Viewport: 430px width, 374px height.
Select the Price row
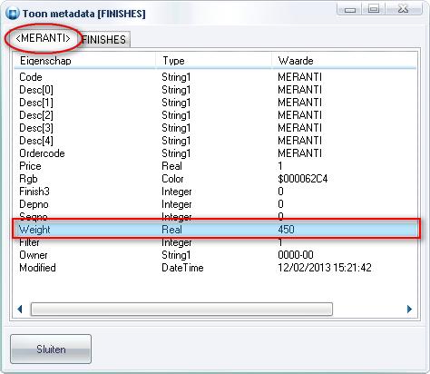click(x=216, y=166)
